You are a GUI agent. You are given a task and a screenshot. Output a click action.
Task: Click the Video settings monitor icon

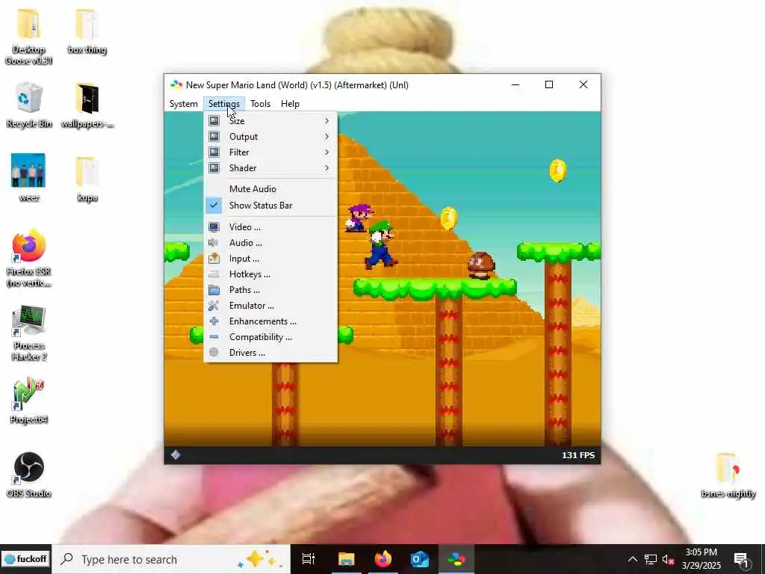point(214,227)
